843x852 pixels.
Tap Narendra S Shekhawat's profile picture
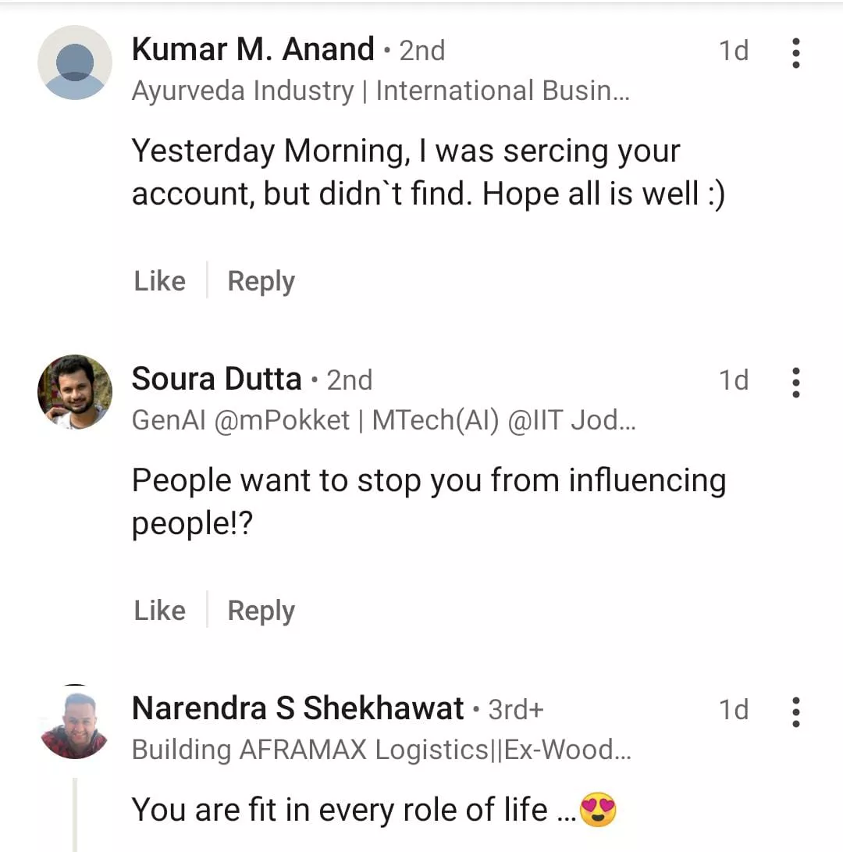coord(75,722)
